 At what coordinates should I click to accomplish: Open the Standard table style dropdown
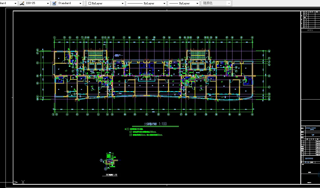70,3
